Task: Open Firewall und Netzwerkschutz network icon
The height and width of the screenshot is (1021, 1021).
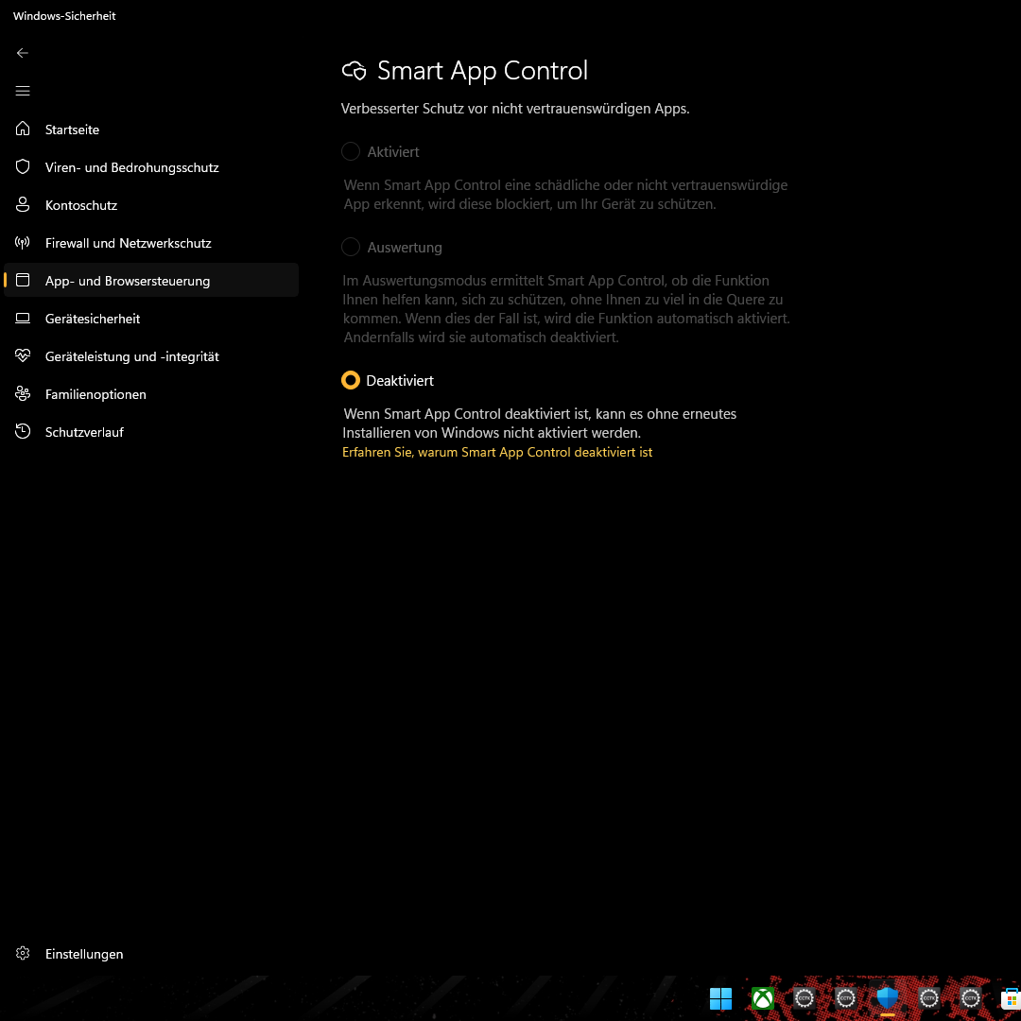Action: (x=22, y=242)
